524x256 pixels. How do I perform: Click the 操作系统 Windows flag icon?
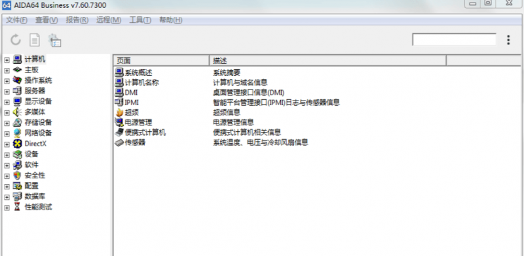point(18,80)
